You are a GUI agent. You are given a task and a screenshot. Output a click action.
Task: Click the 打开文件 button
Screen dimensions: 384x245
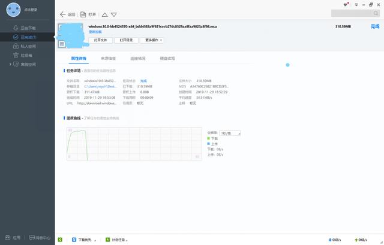(100, 40)
